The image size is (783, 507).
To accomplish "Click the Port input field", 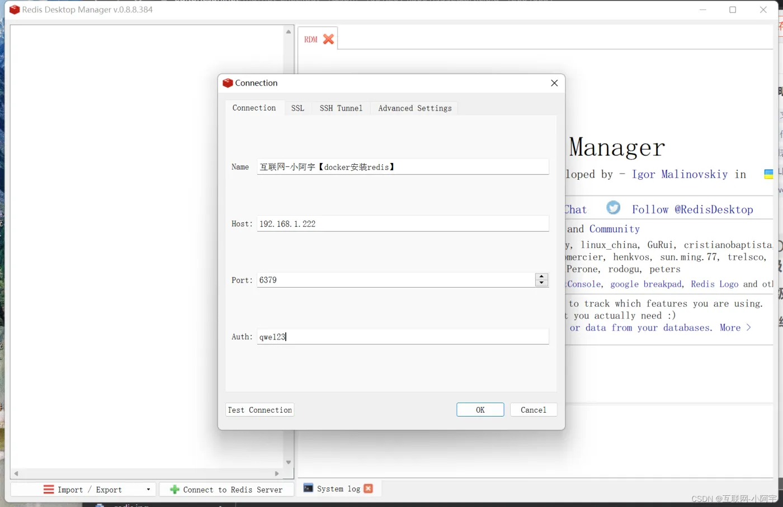I will pyautogui.click(x=395, y=280).
